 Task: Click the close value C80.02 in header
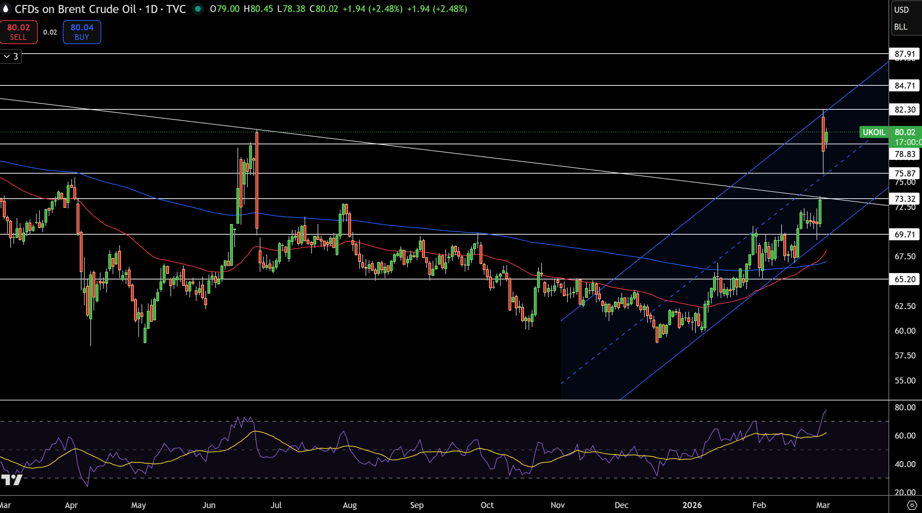pyautogui.click(x=324, y=9)
